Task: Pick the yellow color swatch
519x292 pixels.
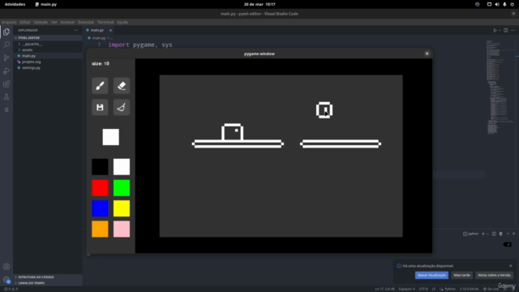Action: point(122,208)
